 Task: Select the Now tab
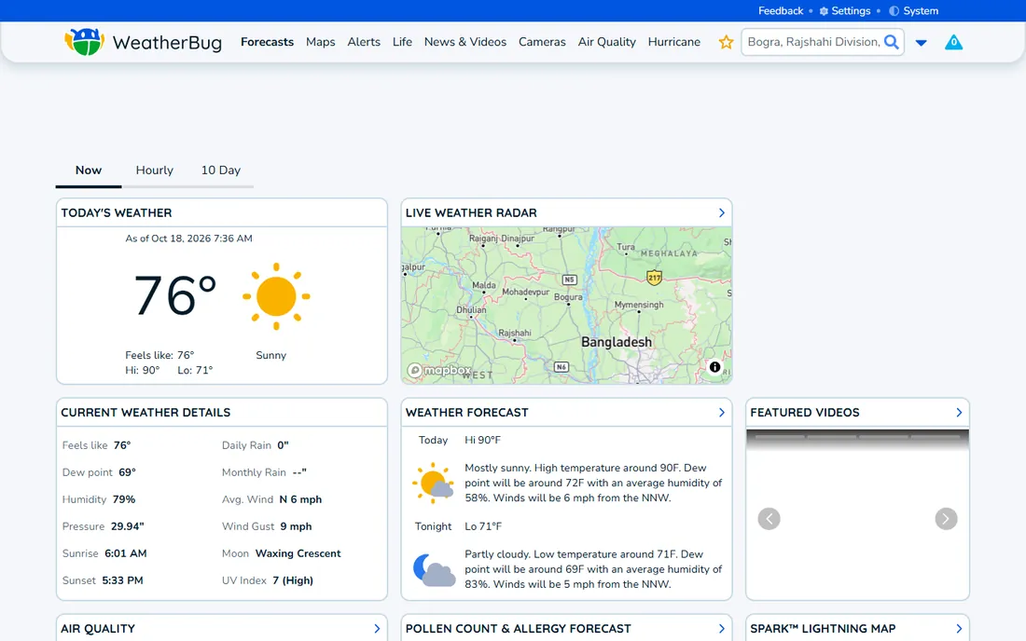(x=89, y=170)
